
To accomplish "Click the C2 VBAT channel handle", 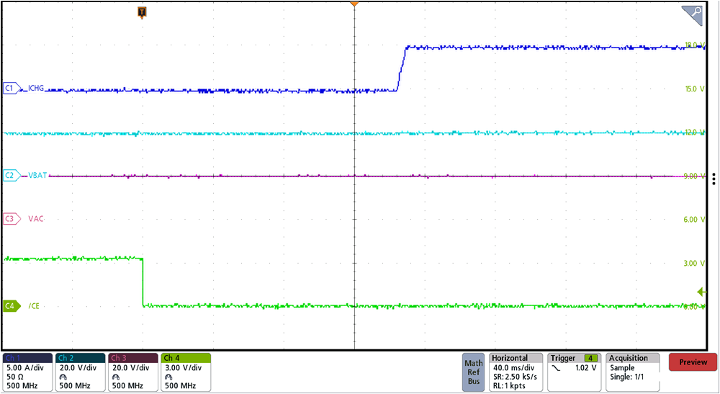I will click(x=10, y=175).
